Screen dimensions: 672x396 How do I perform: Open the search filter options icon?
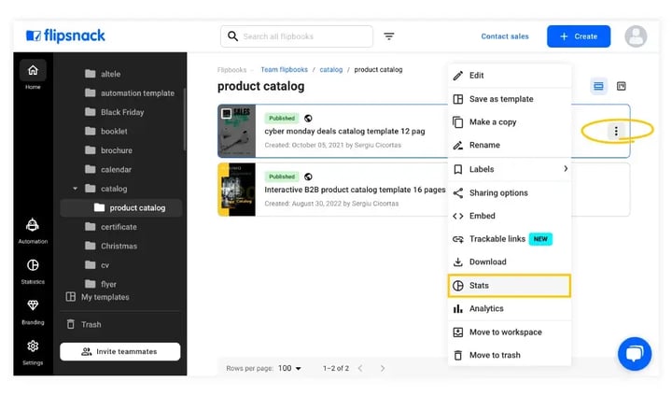pyautogui.click(x=388, y=36)
